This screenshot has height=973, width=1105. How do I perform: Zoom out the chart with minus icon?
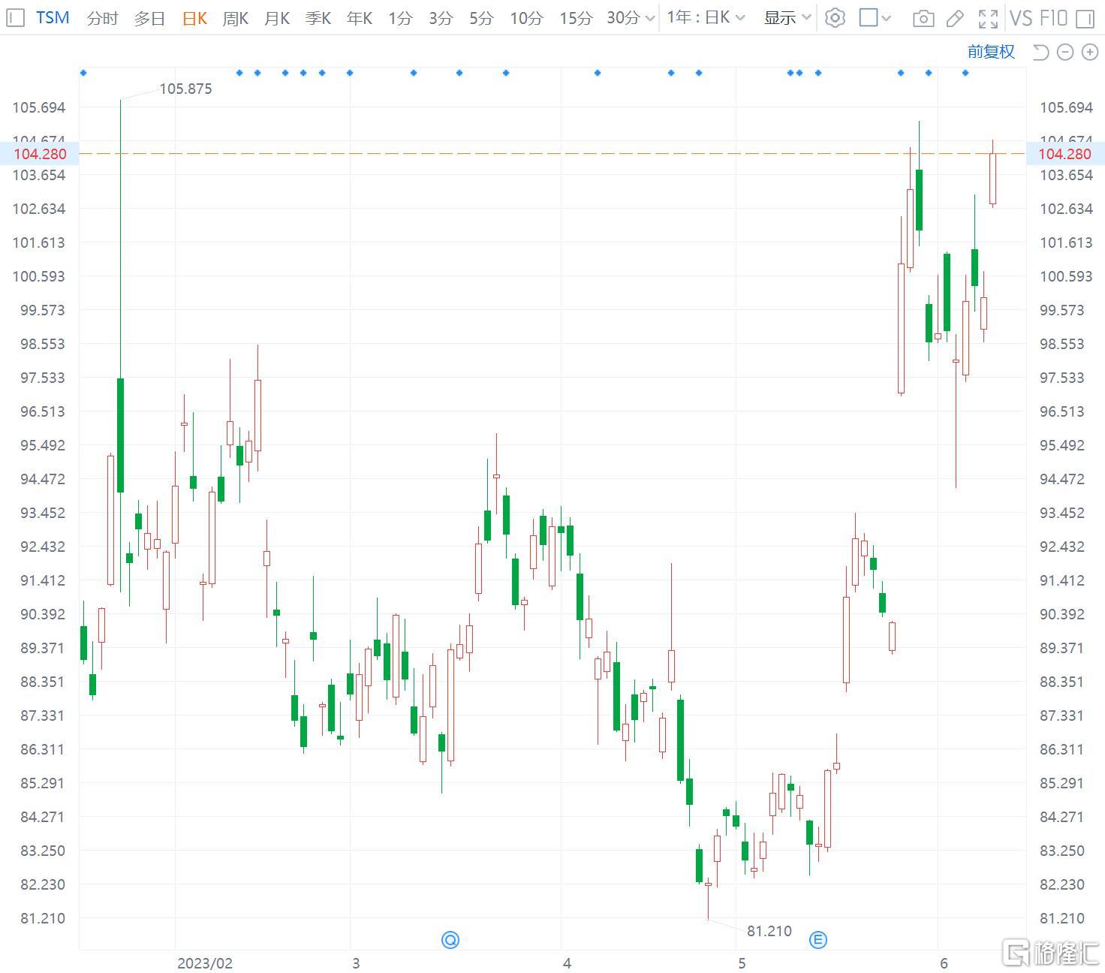point(1065,52)
